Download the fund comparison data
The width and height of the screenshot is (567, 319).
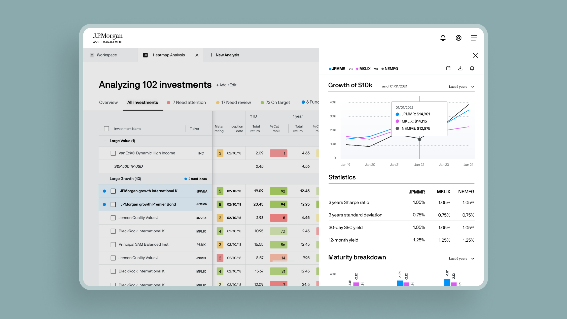460,68
